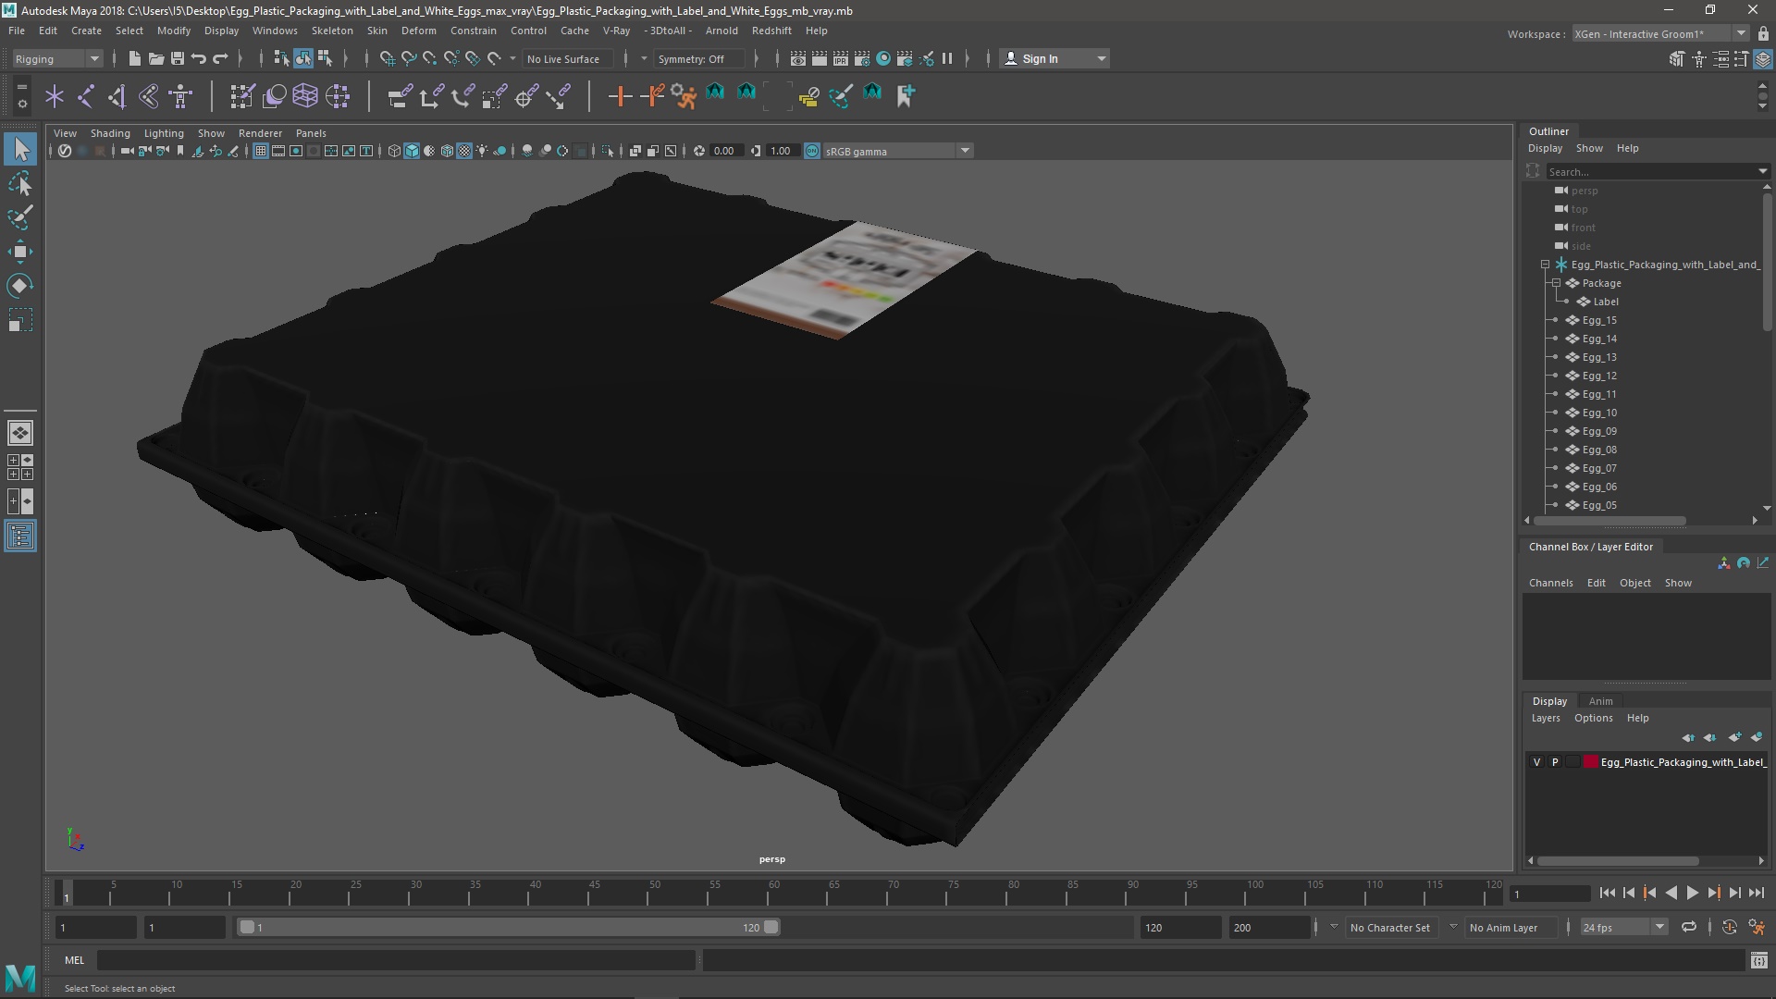Click the Lasso Select tool

(19, 184)
